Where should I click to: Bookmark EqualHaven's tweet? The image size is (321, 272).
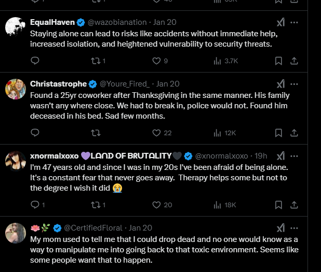click(x=278, y=61)
